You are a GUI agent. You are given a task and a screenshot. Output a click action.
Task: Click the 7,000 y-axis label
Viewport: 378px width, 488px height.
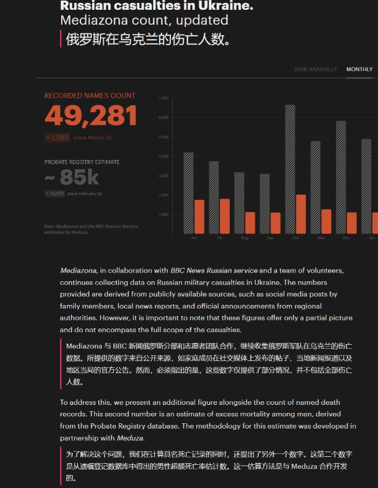point(164,98)
